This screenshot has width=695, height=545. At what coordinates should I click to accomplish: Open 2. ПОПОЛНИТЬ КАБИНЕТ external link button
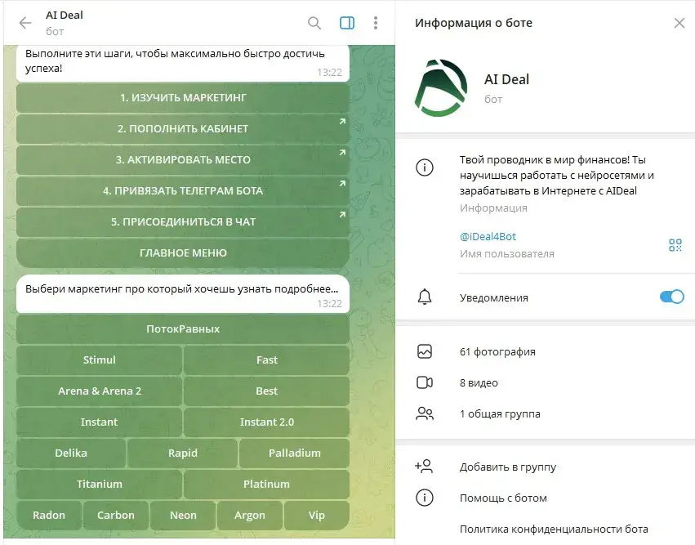(x=183, y=128)
